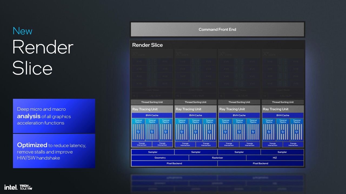The height and width of the screenshot is (194, 346).
Task: Select the BVH Cache in second Ray Tracing Unit
Action: coord(195,115)
